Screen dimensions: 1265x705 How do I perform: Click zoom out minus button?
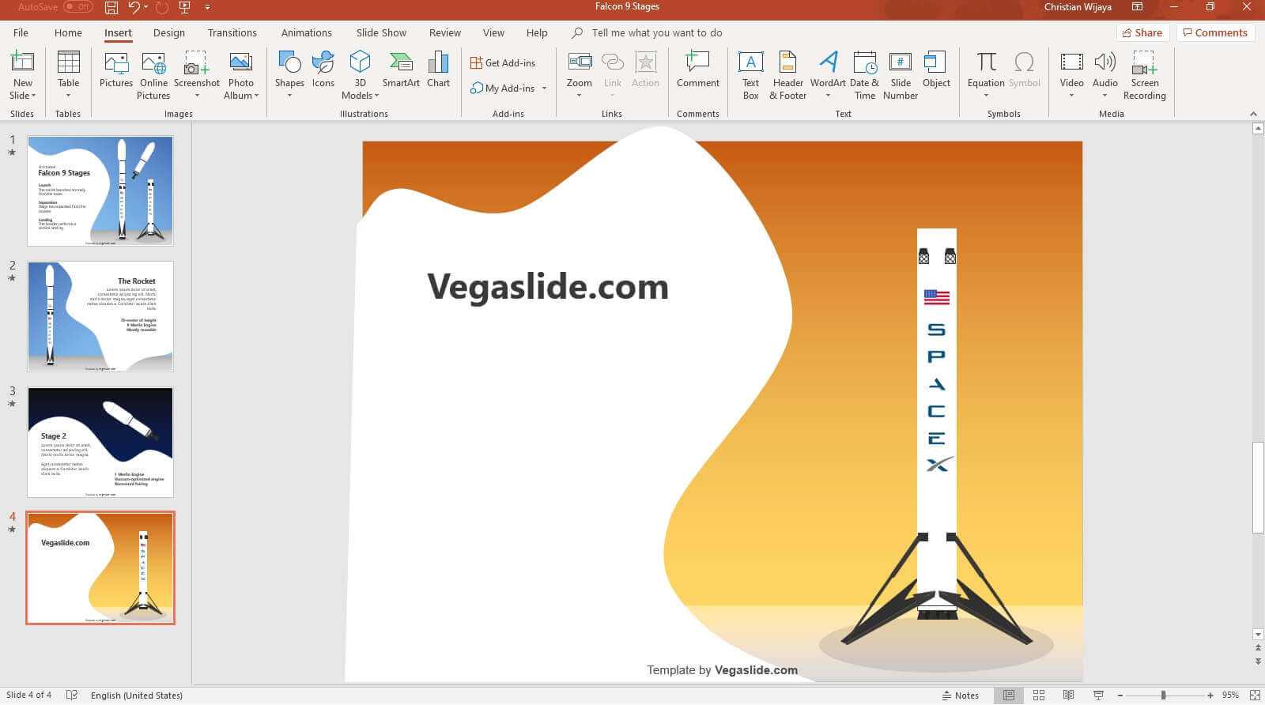click(x=1120, y=696)
